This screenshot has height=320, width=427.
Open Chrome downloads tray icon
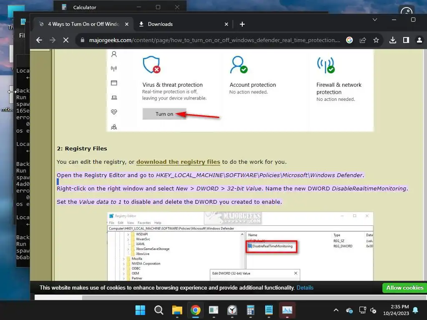(393, 40)
